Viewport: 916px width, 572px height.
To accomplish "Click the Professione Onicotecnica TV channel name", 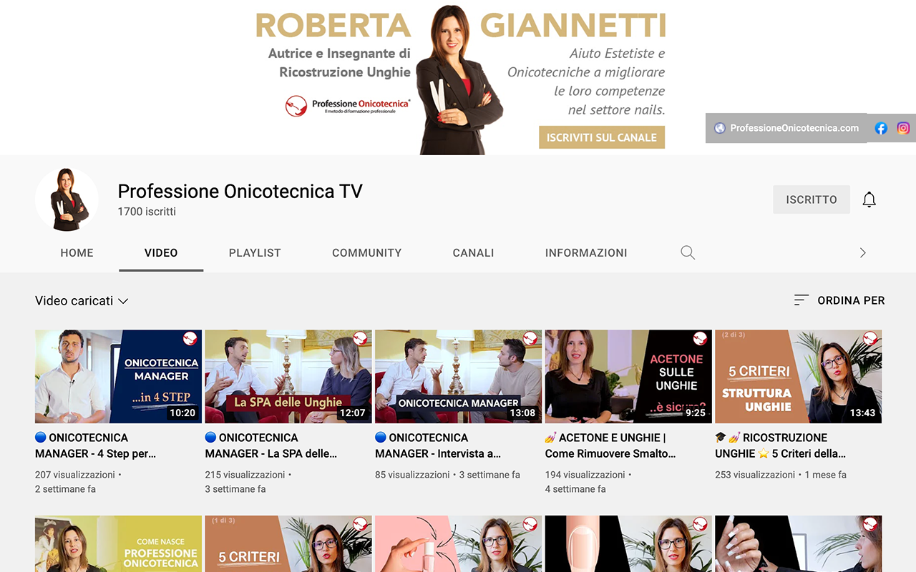I will (x=240, y=192).
